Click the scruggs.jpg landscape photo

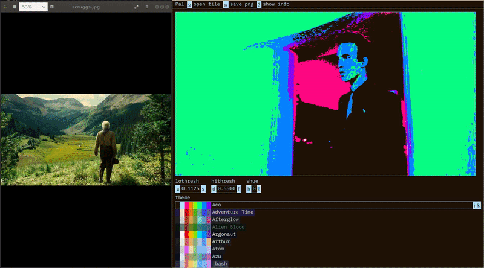86,139
